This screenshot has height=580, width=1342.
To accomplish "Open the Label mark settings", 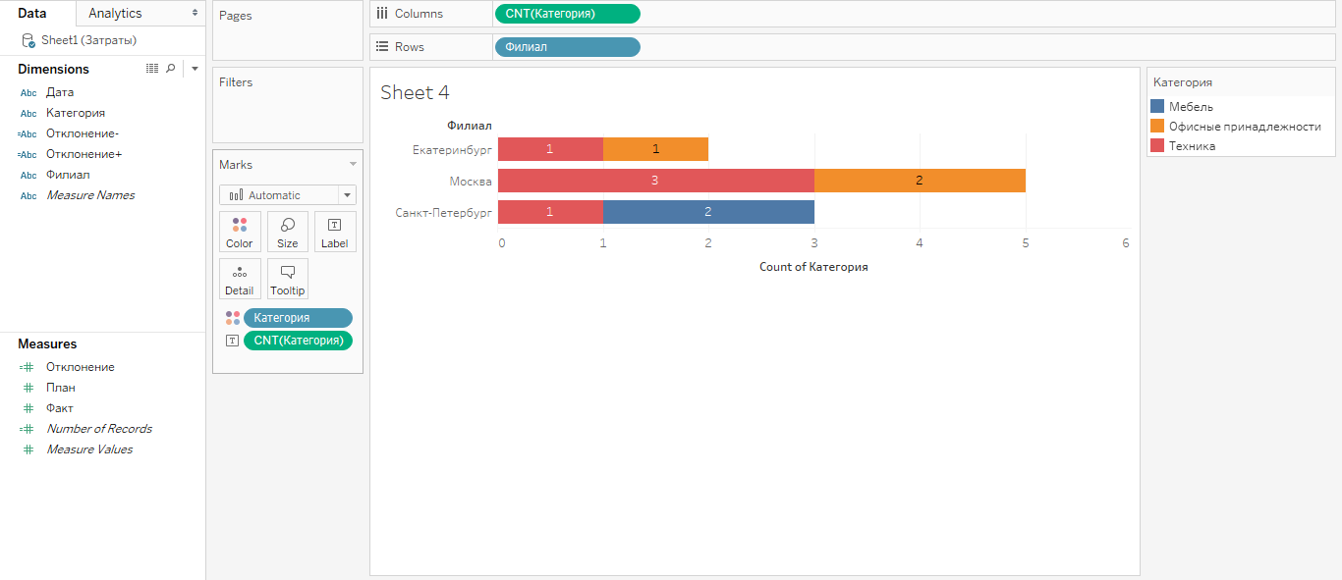I will click(x=334, y=232).
